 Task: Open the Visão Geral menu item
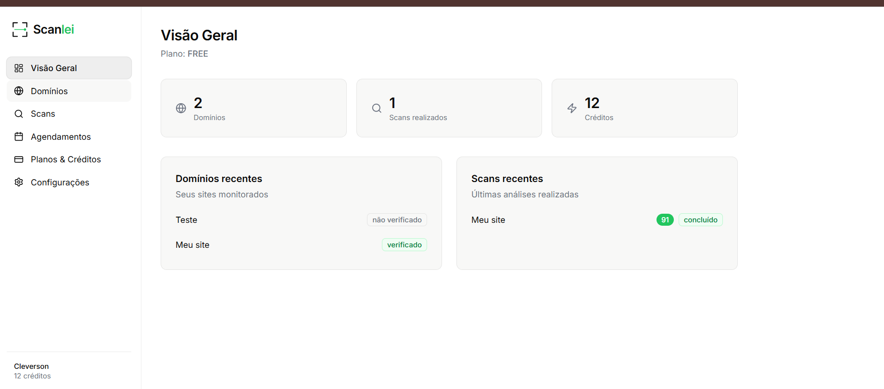point(69,68)
